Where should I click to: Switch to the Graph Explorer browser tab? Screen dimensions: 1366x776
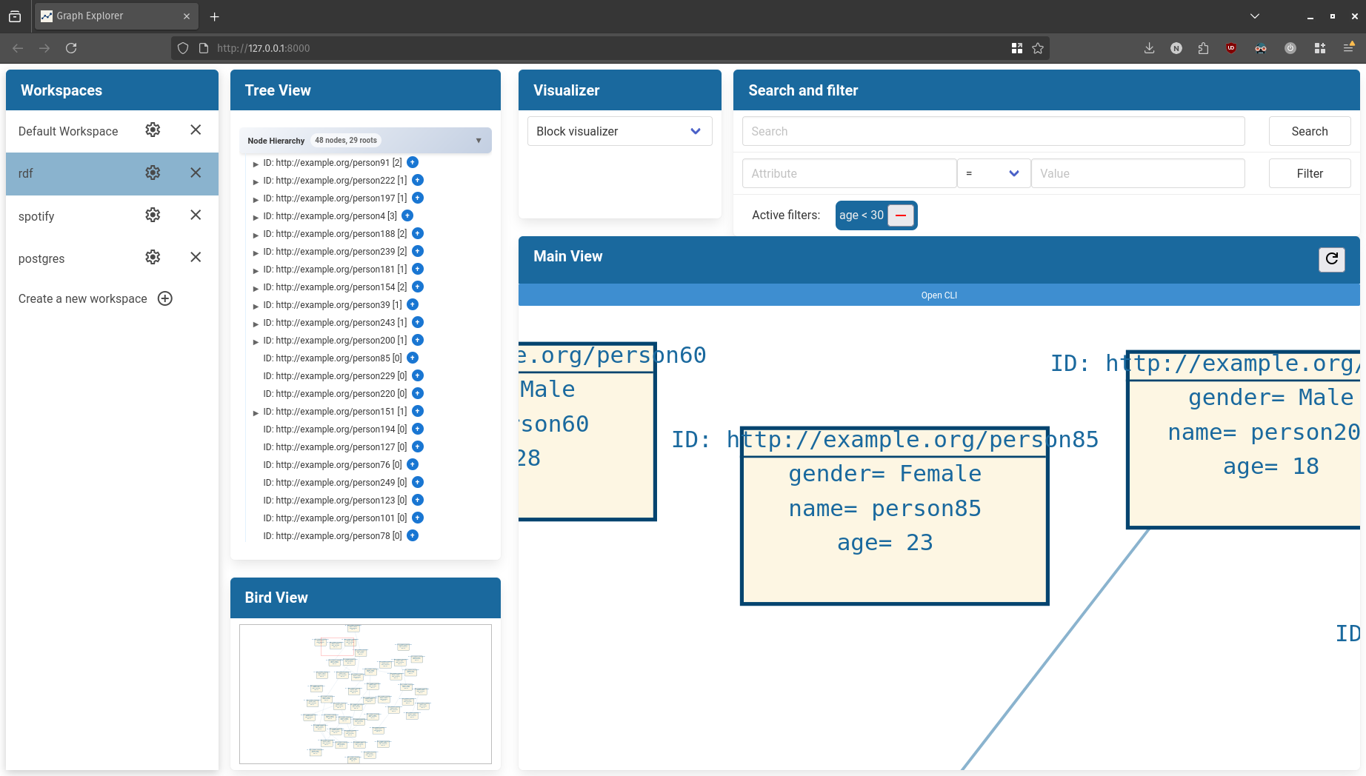tap(116, 16)
